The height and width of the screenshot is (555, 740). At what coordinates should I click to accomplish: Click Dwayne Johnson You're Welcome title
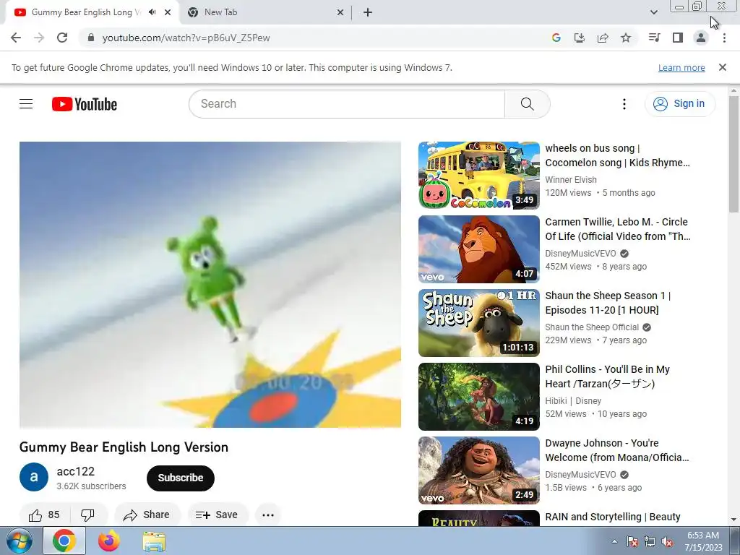(617, 449)
